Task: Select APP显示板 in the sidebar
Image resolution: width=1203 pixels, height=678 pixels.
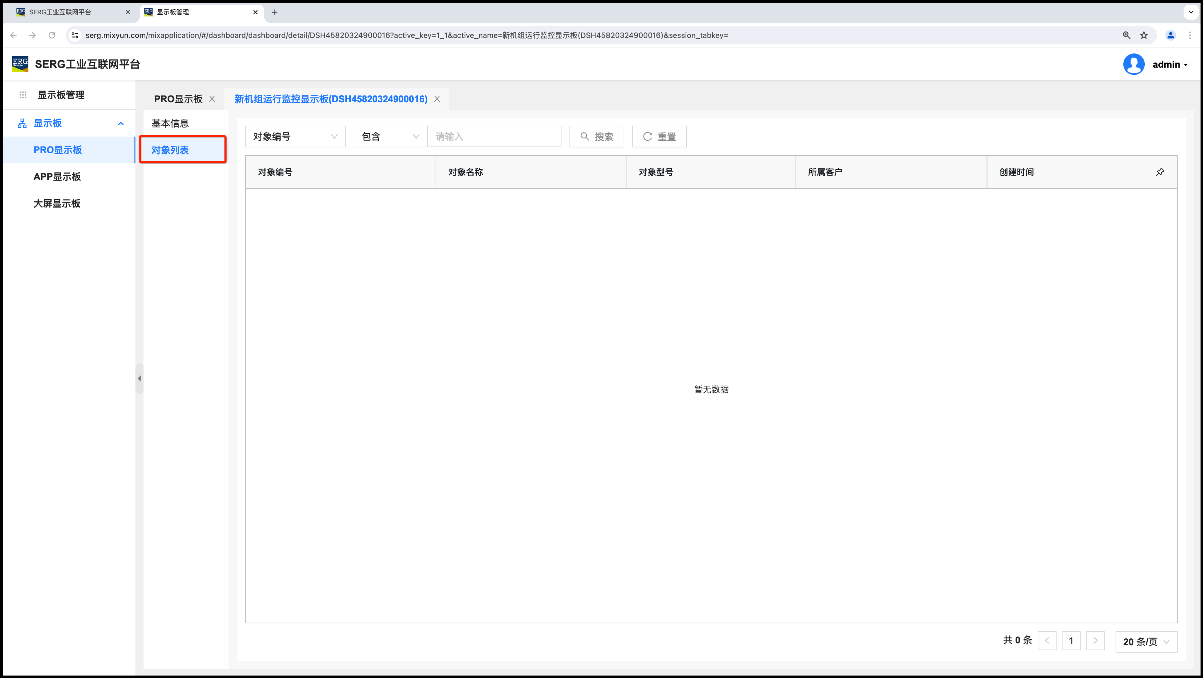Action: (57, 177)
